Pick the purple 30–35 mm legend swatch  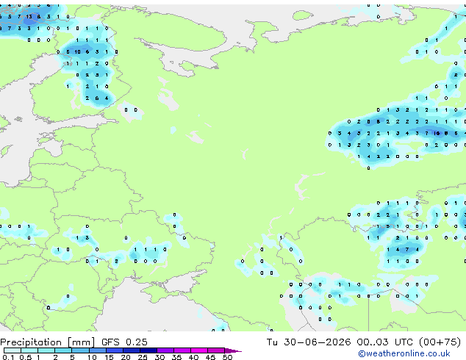coord(165,350)
